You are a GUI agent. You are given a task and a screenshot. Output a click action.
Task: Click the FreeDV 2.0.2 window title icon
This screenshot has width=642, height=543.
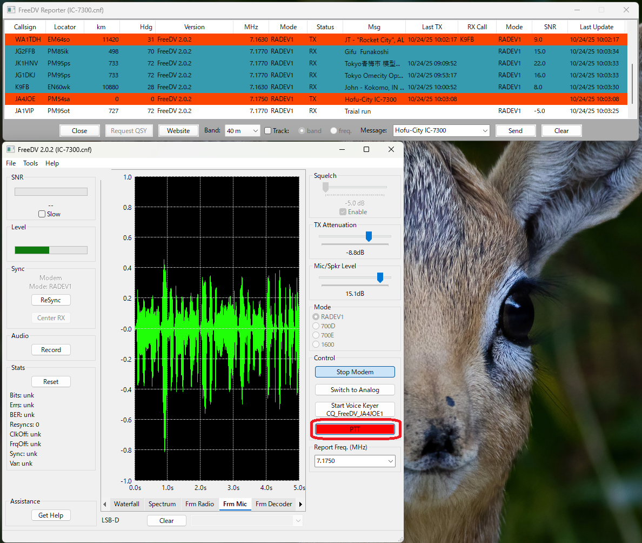pos(11,149)
